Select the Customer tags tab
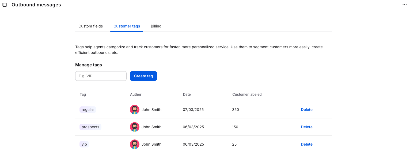The width and height of the screenshot is (410, 164). 127,26
